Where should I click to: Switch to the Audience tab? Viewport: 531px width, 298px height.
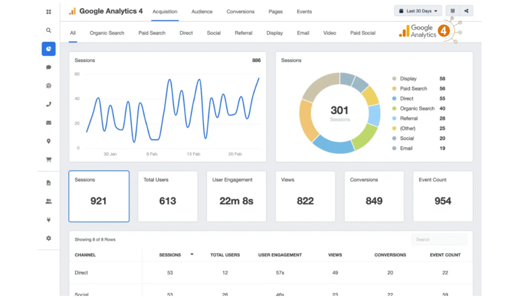coord(202,11)
